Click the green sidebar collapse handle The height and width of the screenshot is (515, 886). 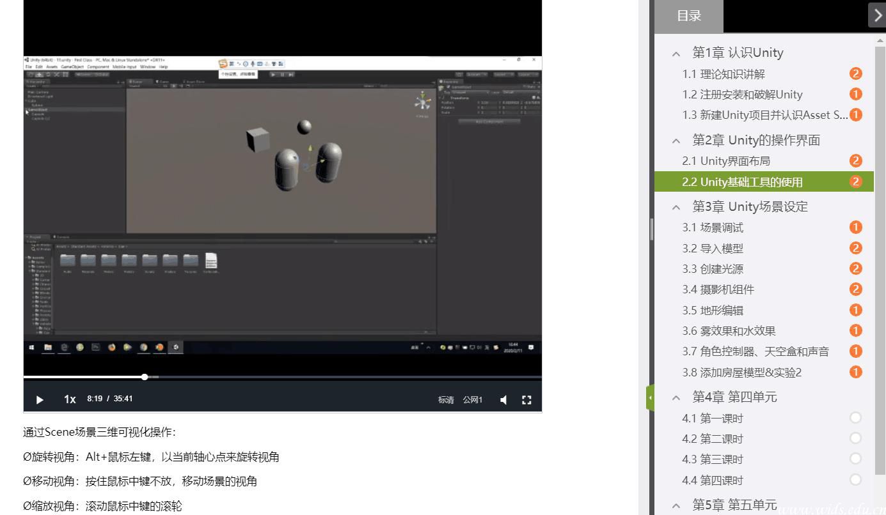click(651, 398)
